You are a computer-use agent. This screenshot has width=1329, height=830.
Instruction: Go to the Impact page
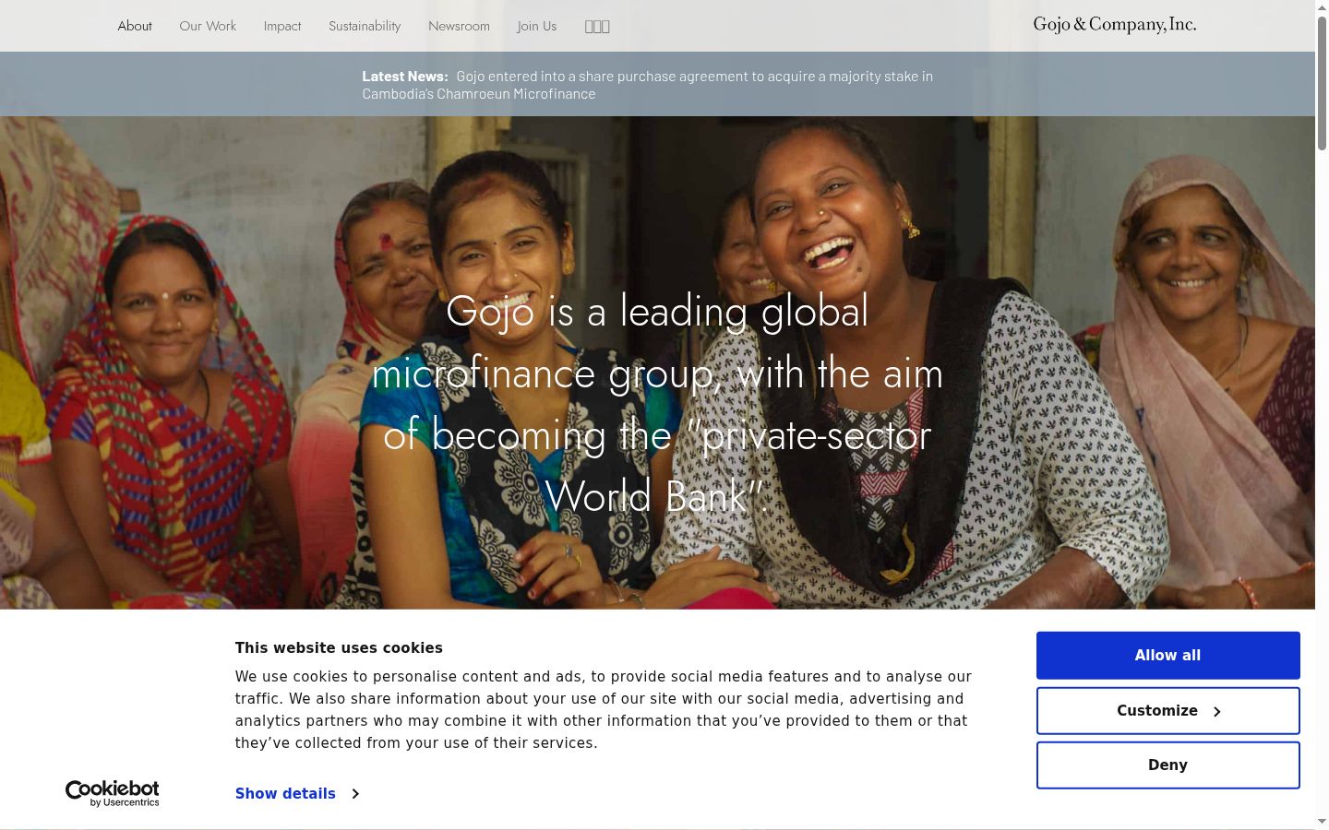tap(282, 26)
